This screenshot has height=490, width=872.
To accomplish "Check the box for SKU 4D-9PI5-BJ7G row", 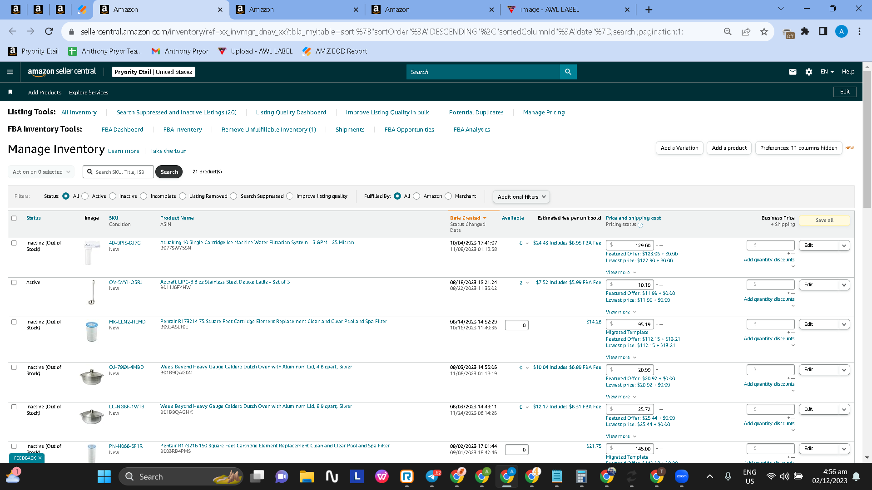I will [14, 243].
